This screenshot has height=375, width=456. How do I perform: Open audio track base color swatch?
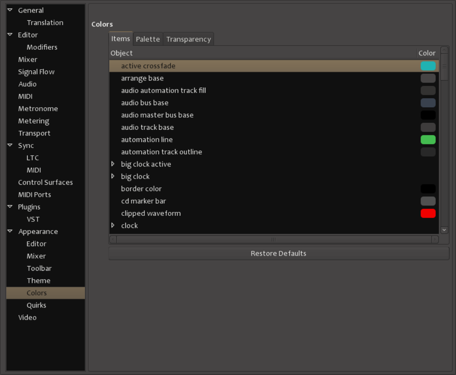pos(428,127)
